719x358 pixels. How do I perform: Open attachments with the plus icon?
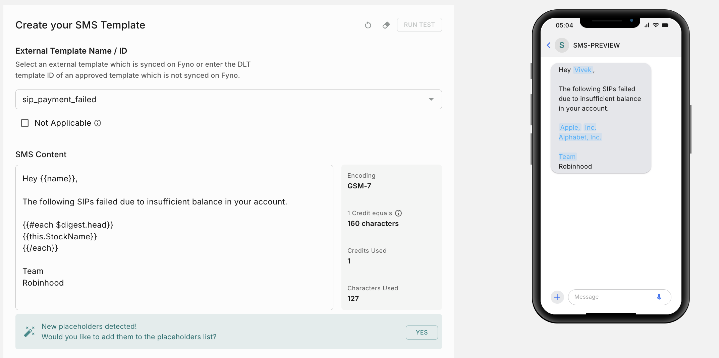(557, 297)
